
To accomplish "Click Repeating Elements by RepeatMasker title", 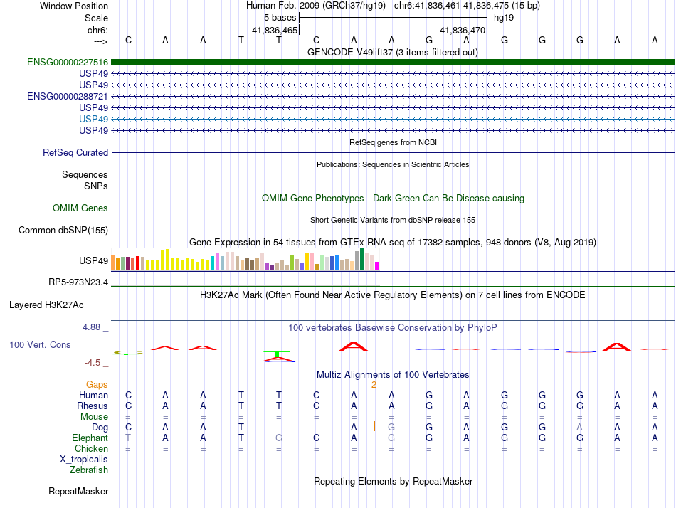I will [x=393, y=481].
